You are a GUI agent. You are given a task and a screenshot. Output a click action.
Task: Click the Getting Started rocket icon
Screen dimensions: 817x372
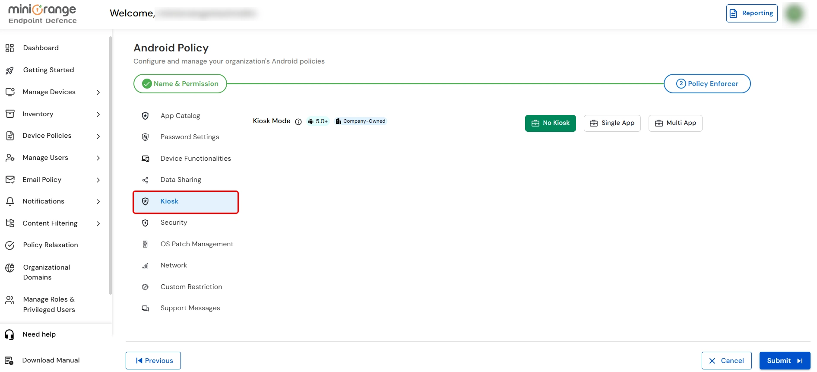(9, 70)
